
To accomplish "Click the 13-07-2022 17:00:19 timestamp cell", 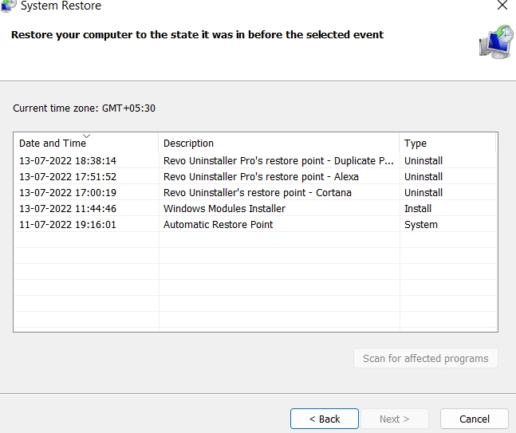I will 68,192.
